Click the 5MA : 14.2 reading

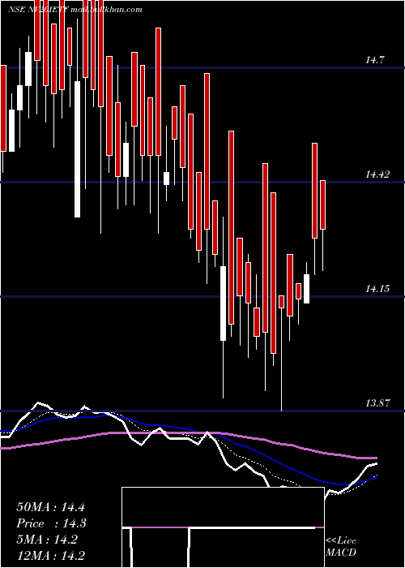coord(47,540)
